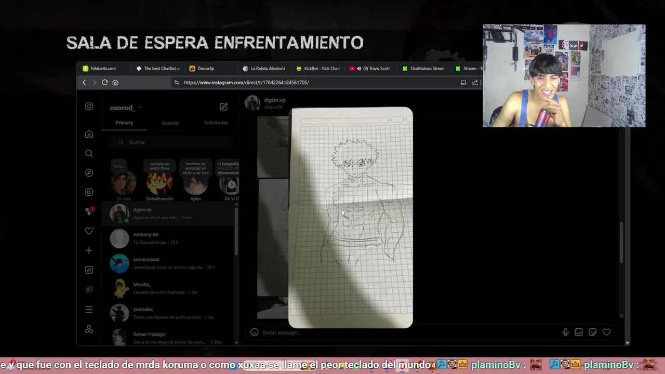Viewport: 665px width, 374px height.
Task: Click the share page icon in the address bar
Action: click(x=475, y=83)
